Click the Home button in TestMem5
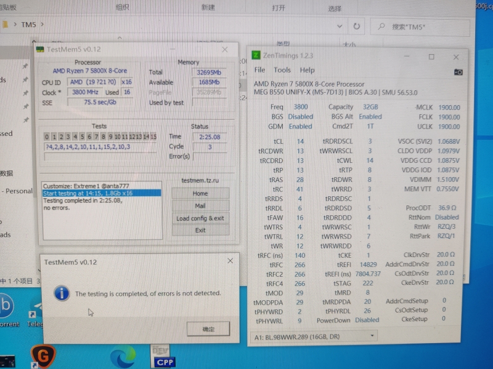The image size is (493, 369). point(199,193)
